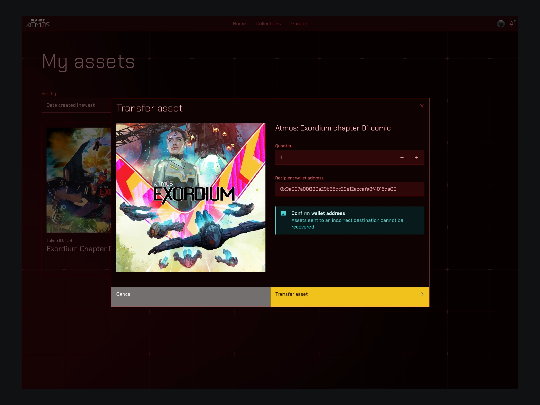Go to Collections

click(268, 24)
